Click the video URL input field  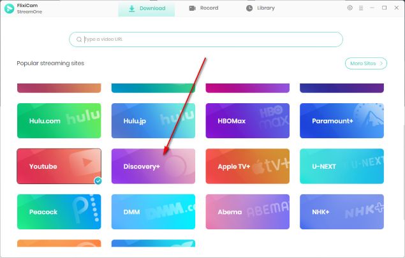point(206,39)
